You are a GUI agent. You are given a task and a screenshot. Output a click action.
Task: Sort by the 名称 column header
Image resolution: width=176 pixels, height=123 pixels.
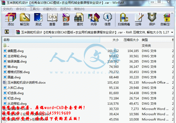point(51,40)
